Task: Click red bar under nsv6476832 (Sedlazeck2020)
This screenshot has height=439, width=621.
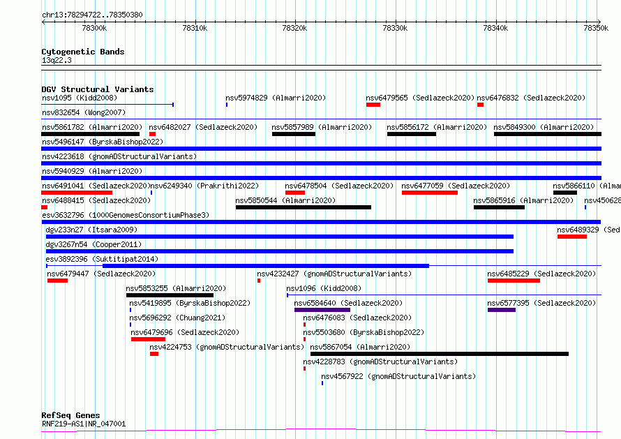Action: [x=481, y=105]
